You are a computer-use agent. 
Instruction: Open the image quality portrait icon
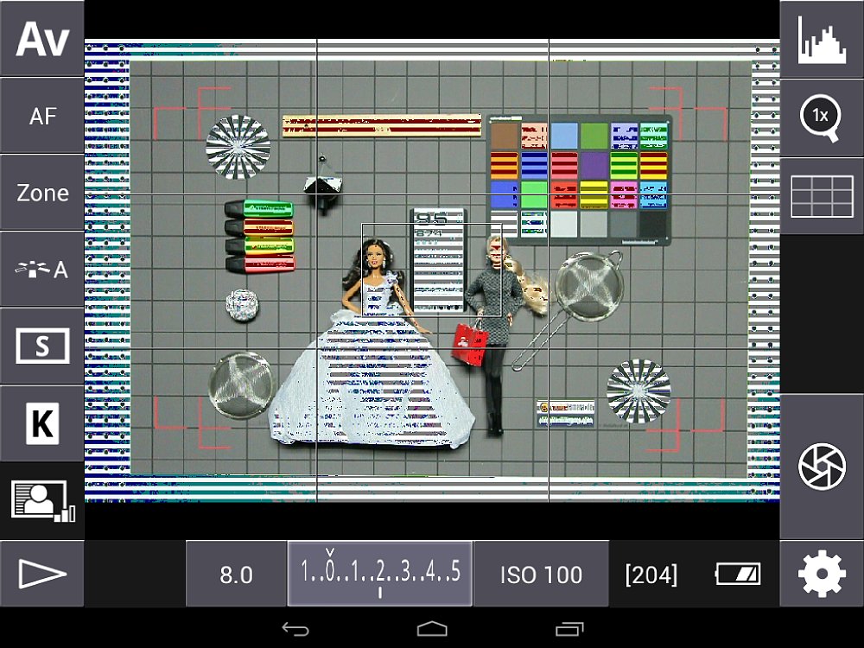tap(41, 500)
